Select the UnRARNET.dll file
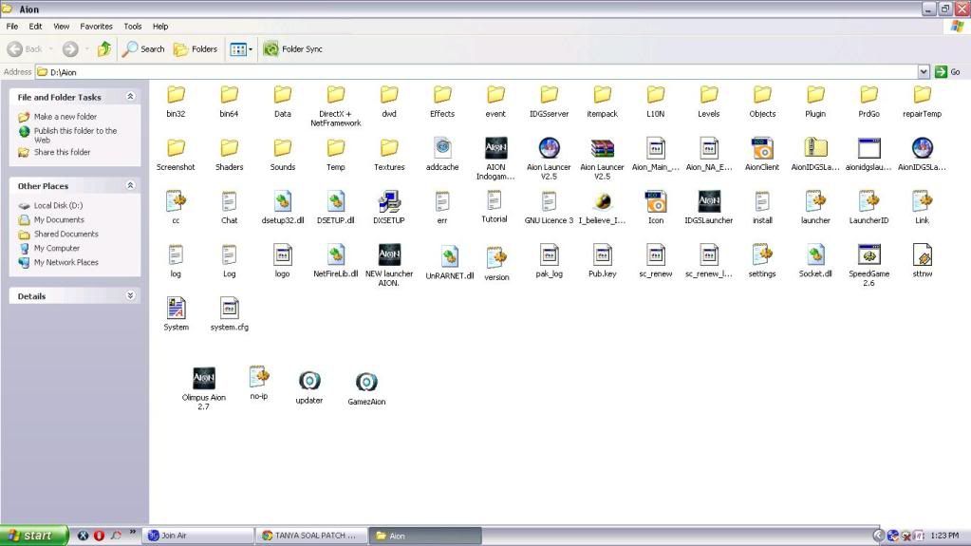This screenshot has height=546, width=971. [450, 256]
